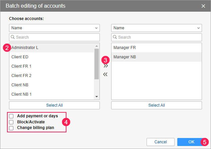Select Manager FR in the right list

click(125, 48)
